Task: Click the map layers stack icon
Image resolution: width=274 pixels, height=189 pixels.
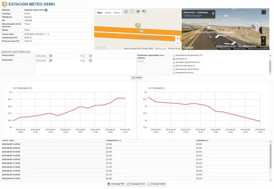Action: coord(138,11)
